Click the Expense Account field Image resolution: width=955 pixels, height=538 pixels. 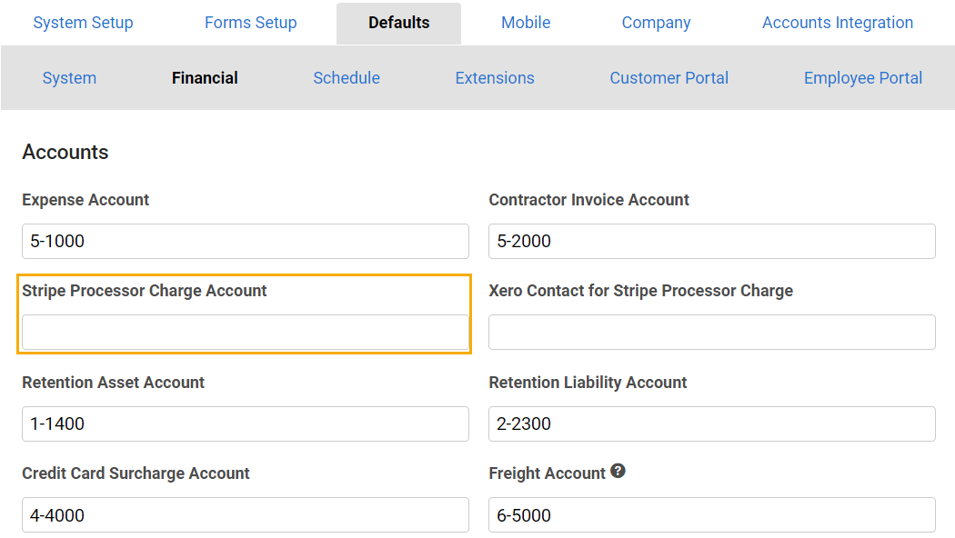pos(246,241)
